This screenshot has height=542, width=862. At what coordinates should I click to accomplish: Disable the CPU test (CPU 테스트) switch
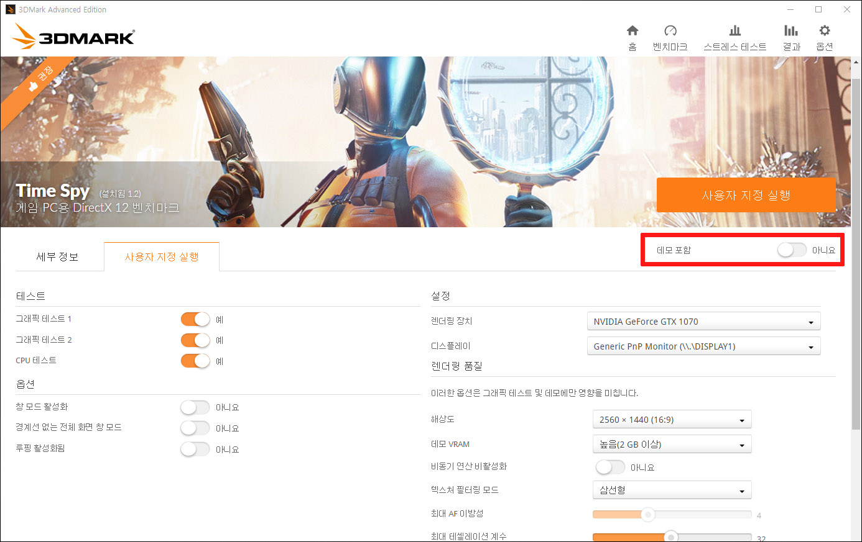click(x=195, y=361)
